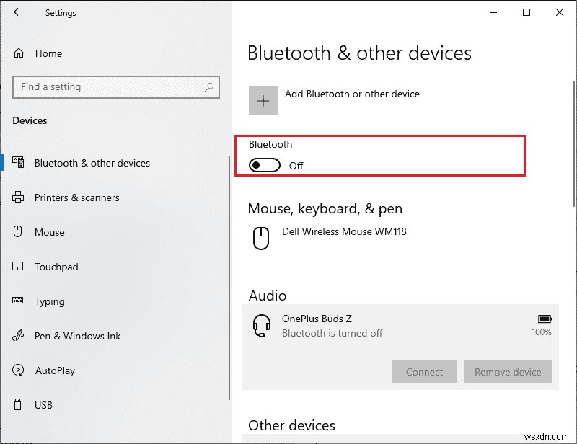Select the USB settings icon
This screenshot has width=577, height=444.
tap(18, 405)
